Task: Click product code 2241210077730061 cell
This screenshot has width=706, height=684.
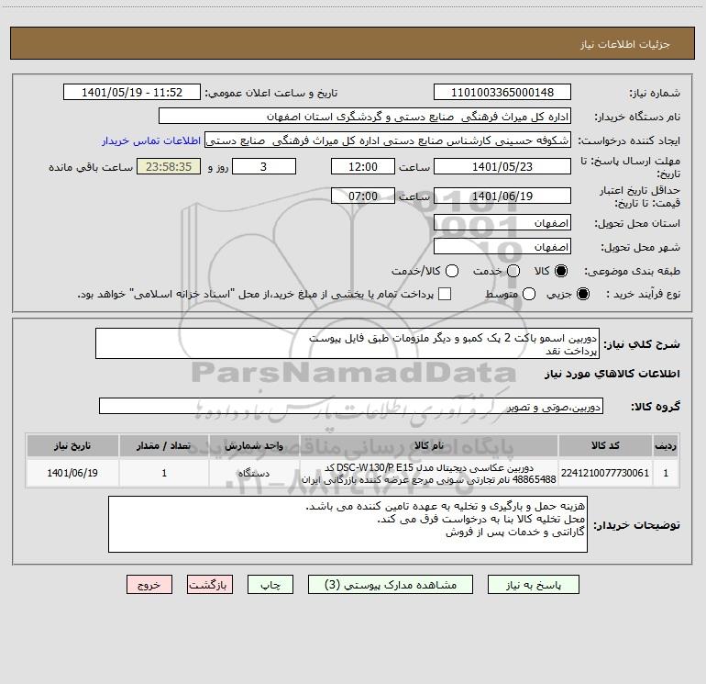Action: click(605, 474)
